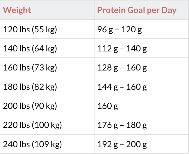The image size is (189, 154).
Task: Click the single 160 g protein value
Action: click(x=108, y=106)
